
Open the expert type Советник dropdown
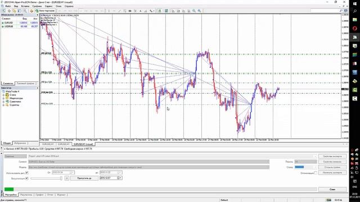click(16, 156)
